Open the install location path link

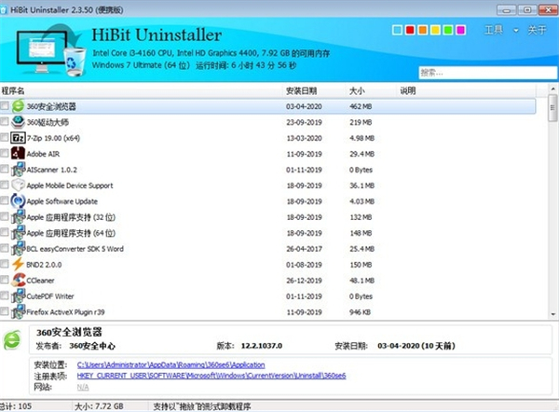click(170, 364)
